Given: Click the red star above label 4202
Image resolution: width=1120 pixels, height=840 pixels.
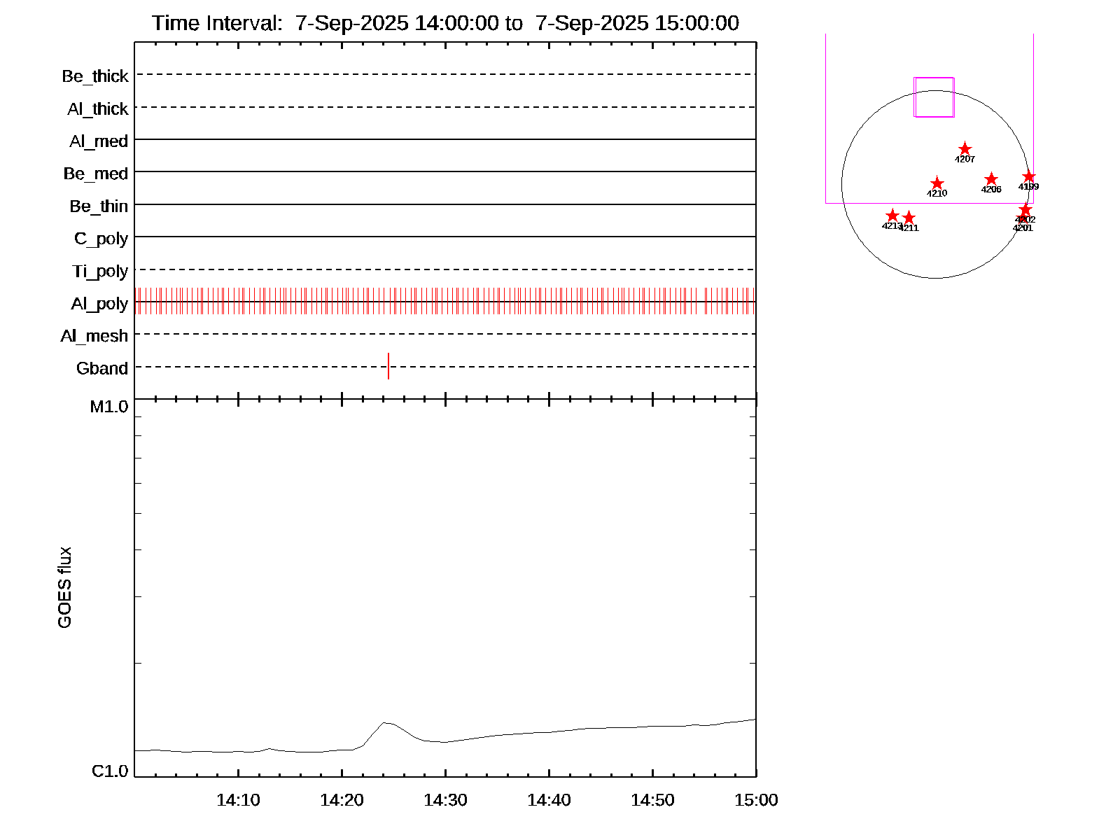Looking at the screenshot, I should click(1025, 210).
